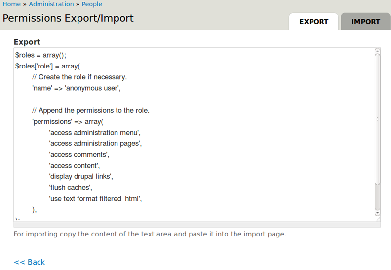Image resolution: width=391 pixels, height=270 pixels.
Task: Click the << Back link
Action: [x=29, y=262]
